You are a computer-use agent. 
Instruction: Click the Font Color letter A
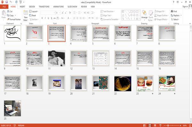pos(68,18)
